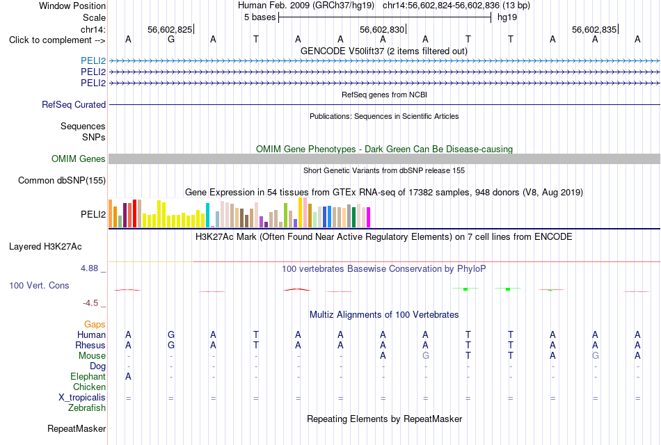Viewport: 661px width, 445px height.
Task: Click the Scale label
Action: [95, 17]
